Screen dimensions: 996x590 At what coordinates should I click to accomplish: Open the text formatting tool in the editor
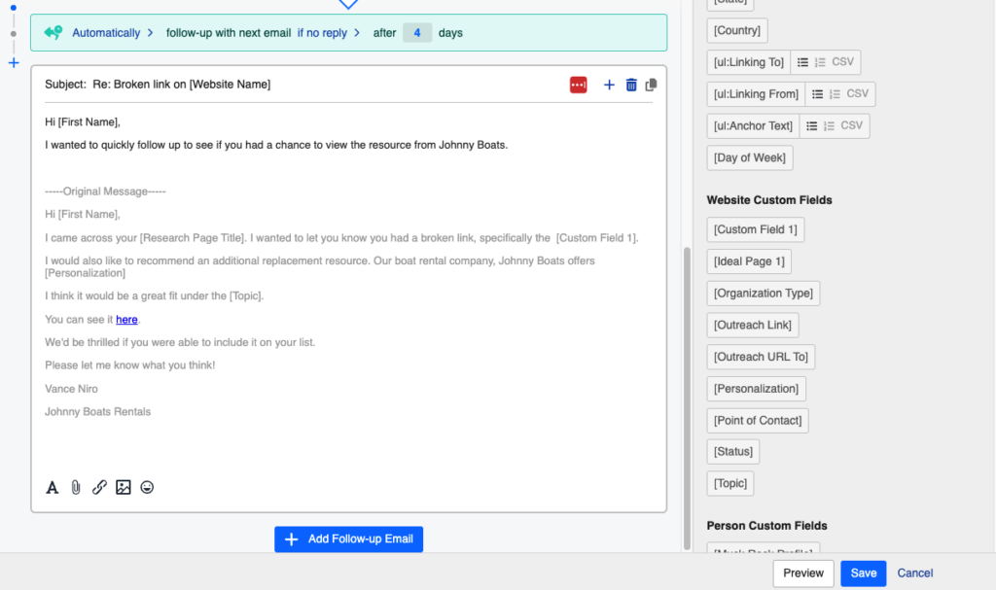(x=53, y=487)
